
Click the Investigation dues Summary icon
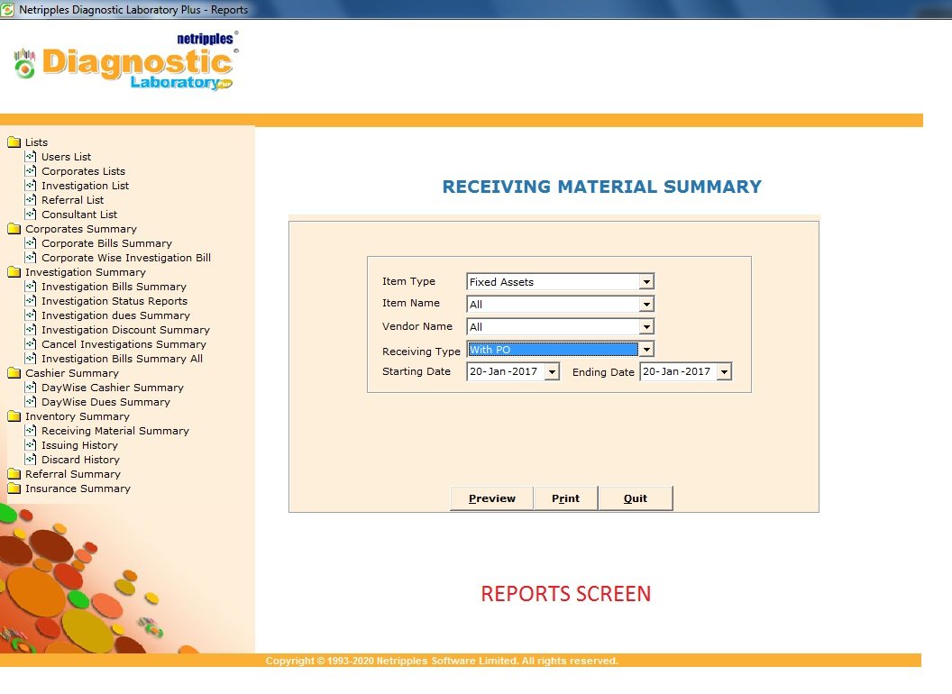(31, 315)
